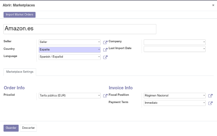Expand the Country dropdown showing España
The height and width of the screenshot is (136, 217).
tap(99, 50)
